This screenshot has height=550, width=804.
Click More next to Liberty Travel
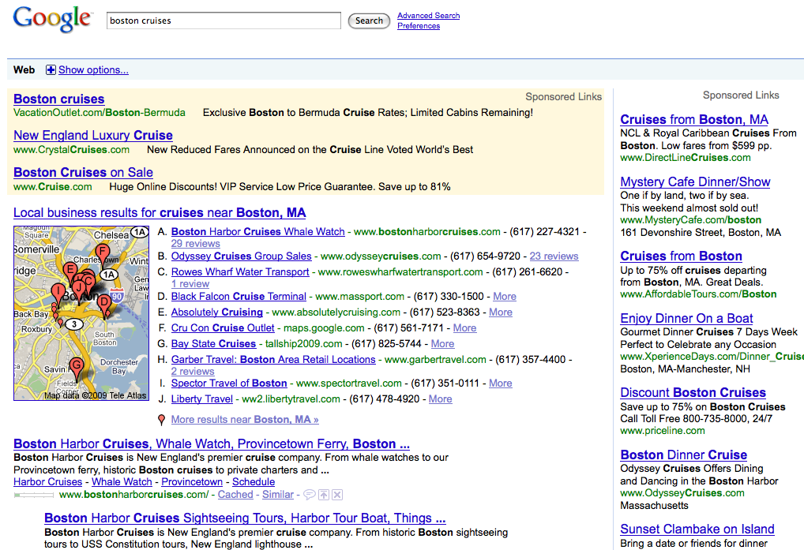tap(441, 399)
